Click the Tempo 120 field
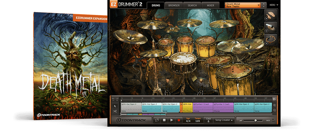Screen dimensions: 314x135 point(198,120)
